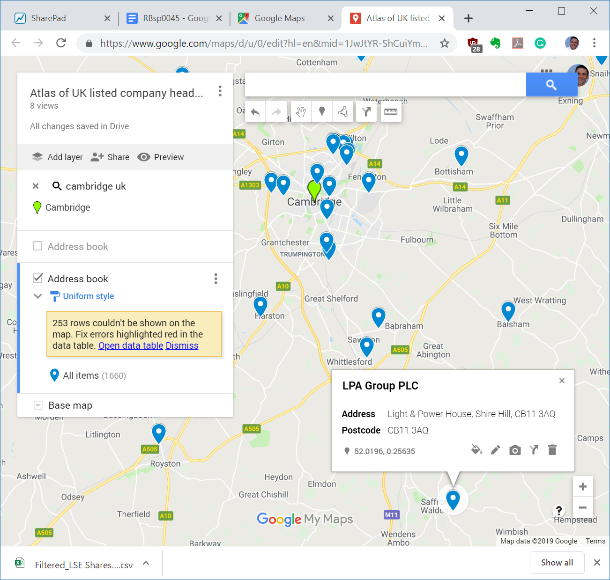Screen dimensions: 610x580
Task: Select the add marker tool
Action: click(x=322, y=112)
